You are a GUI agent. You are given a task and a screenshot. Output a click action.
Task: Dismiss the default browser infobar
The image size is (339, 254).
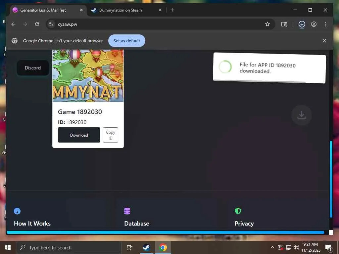point(324,41)
